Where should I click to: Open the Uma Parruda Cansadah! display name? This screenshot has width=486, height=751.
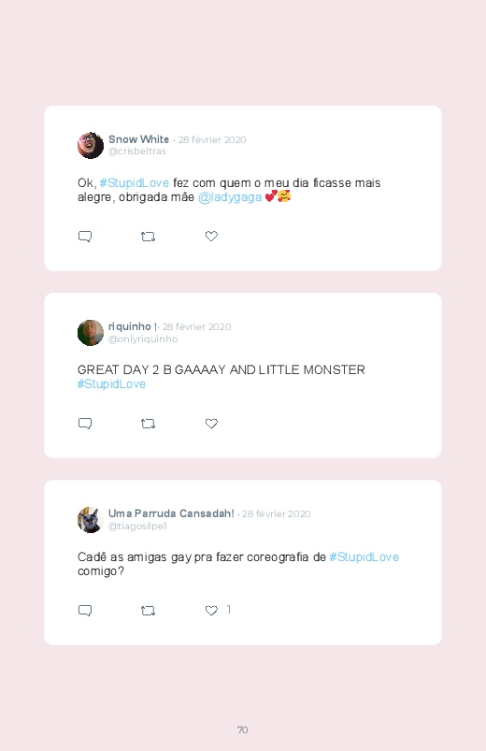pyautogui.click(x=171, y=513)
